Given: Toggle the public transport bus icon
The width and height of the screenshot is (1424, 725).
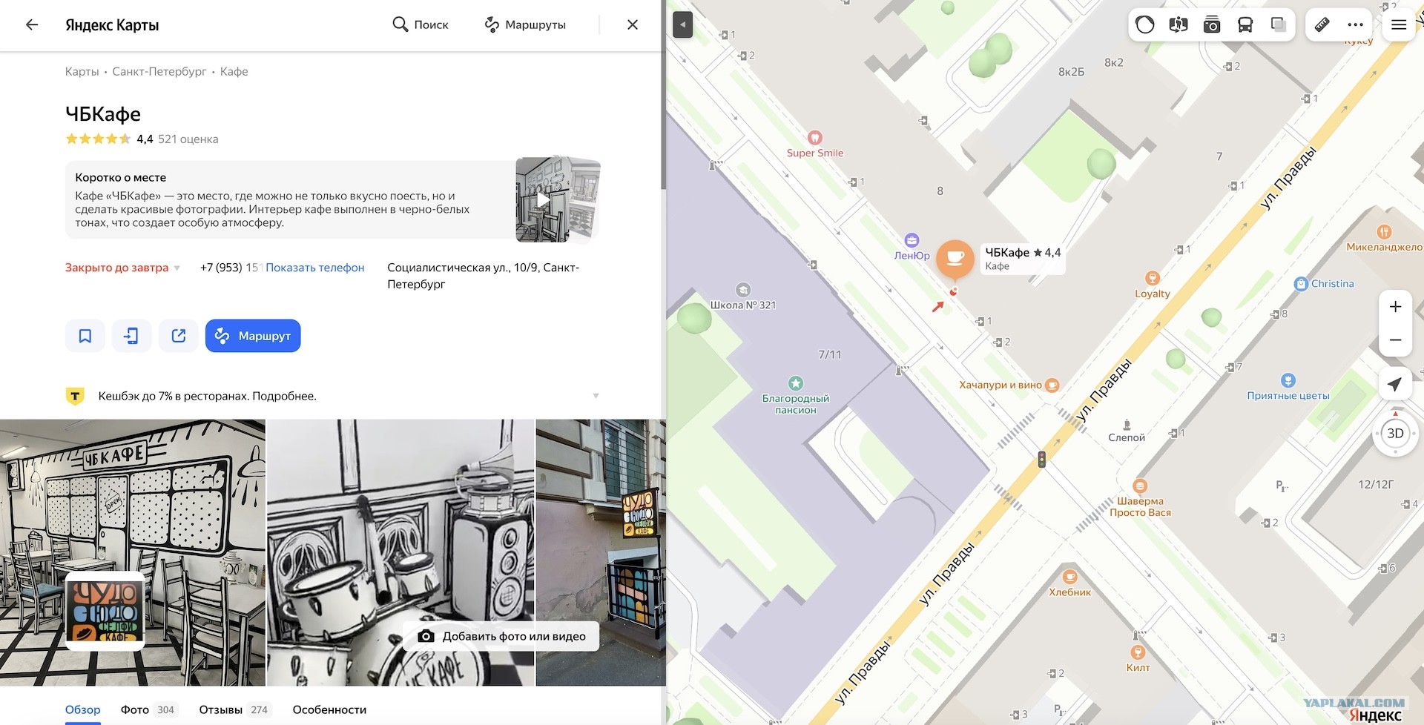Looking at the screenshot, I should (1245, 24).
